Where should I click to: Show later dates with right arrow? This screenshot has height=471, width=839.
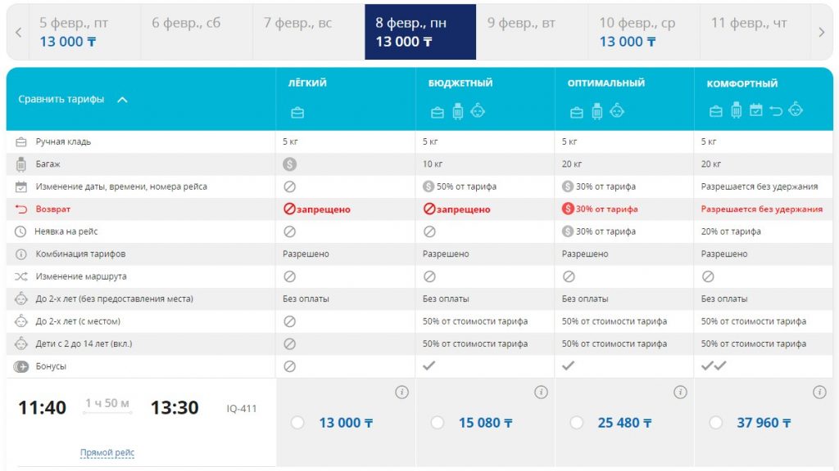click(x=822, y=32)
